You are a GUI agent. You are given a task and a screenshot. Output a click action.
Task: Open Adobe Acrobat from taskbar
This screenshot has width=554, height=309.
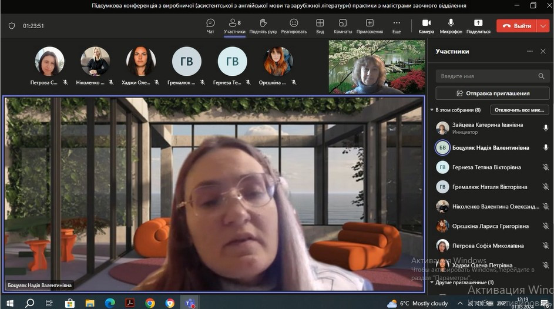tap(130, 303)
